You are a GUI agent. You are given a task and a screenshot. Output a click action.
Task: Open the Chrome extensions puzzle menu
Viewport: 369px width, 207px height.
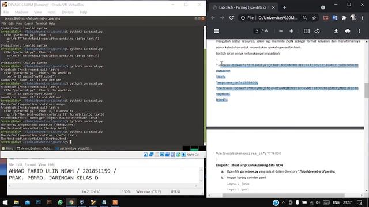(344, 18)
